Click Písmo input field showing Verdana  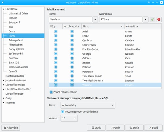tap(71, 19)
